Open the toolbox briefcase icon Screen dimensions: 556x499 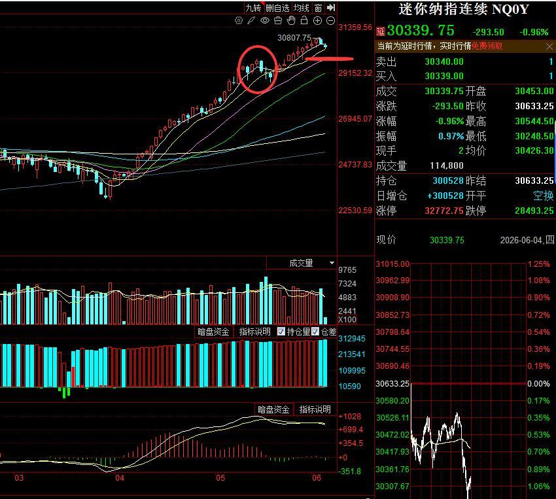coord(278,20)
